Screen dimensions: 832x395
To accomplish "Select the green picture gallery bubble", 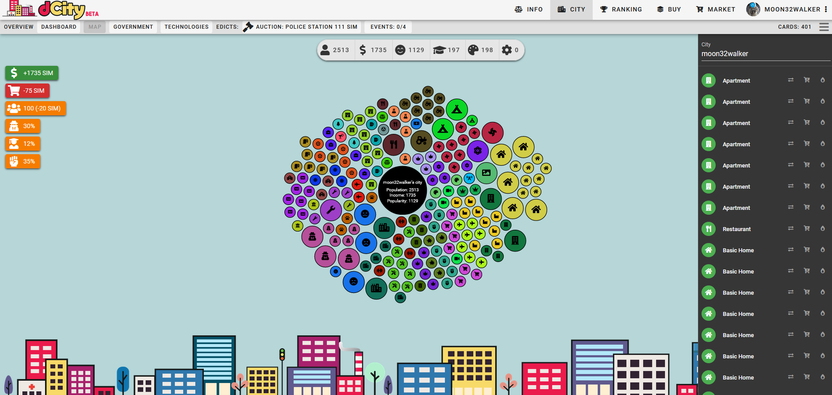I will [x=487, y=173].
